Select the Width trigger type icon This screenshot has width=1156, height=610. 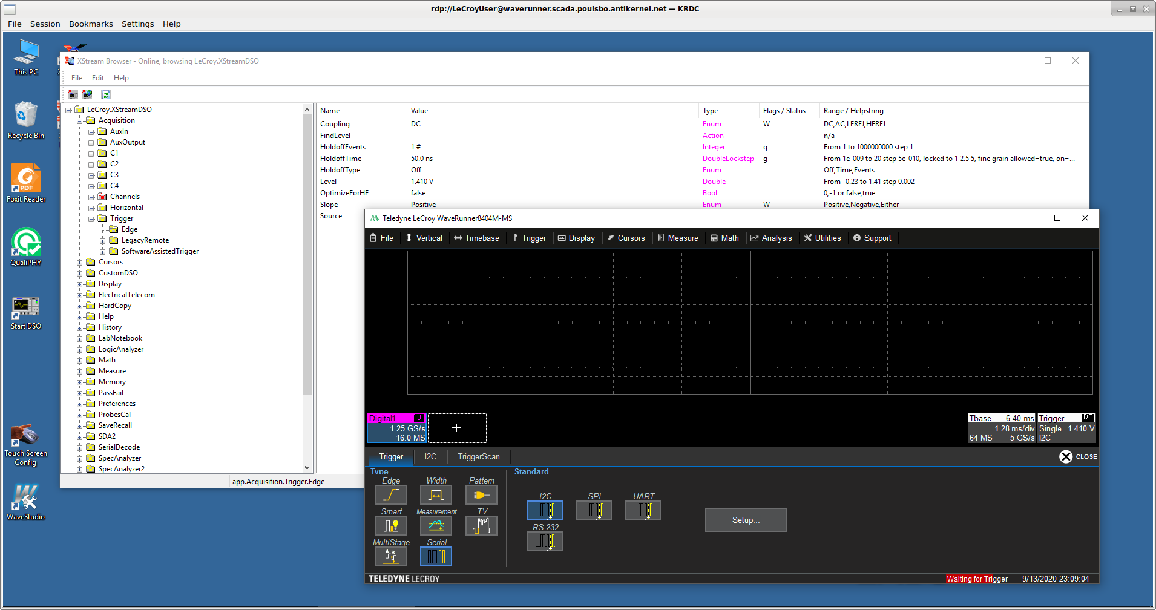436,495
